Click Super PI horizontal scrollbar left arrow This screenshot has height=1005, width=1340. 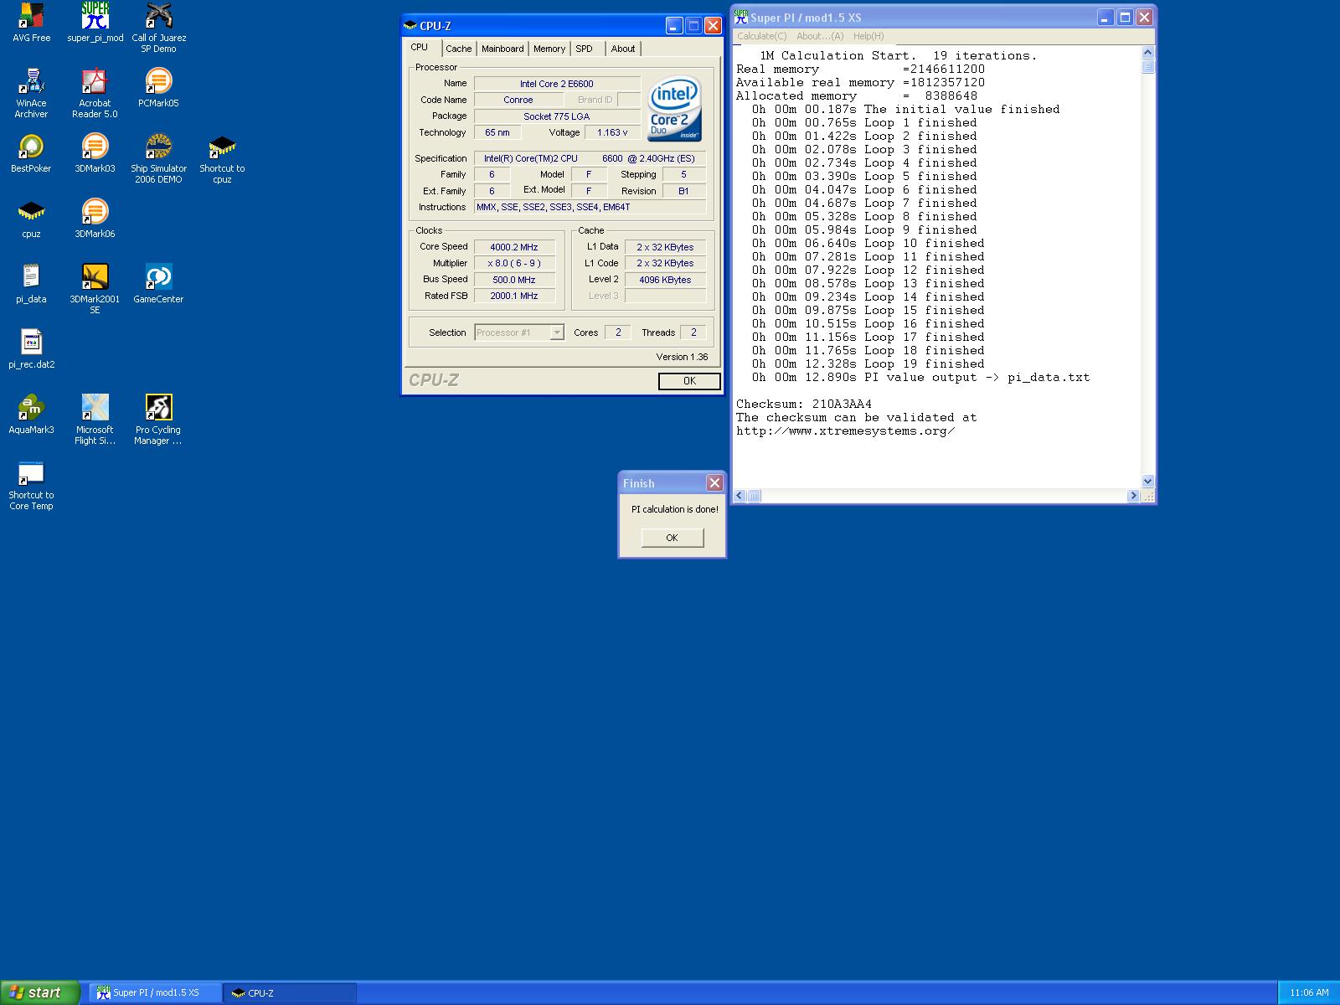click(740, 496)
